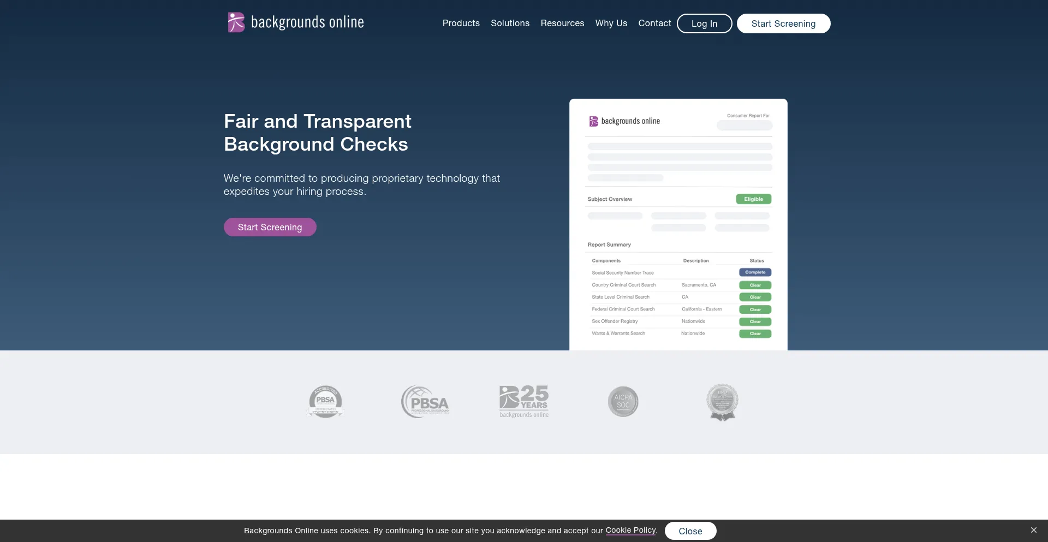Screen dimensions: 1048x542
Task: Select the Complete badge on Social Security Number Trace
Action: tap(755, 272)
